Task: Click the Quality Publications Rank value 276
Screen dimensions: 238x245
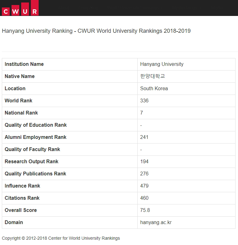Action: (x=144, y=174)
